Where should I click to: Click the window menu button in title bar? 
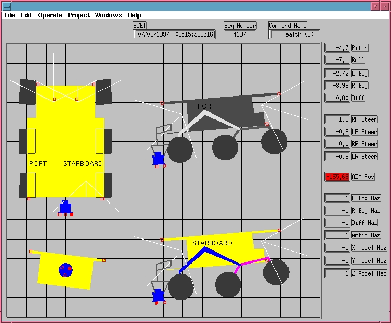[x=7, y=6]
